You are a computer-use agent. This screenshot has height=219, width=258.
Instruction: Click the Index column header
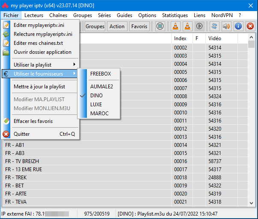182,38
